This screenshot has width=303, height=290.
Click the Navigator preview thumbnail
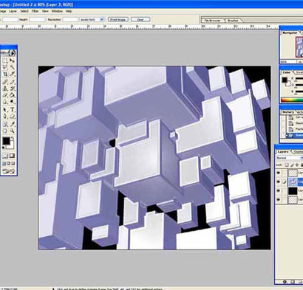click(x=299, y=47)
